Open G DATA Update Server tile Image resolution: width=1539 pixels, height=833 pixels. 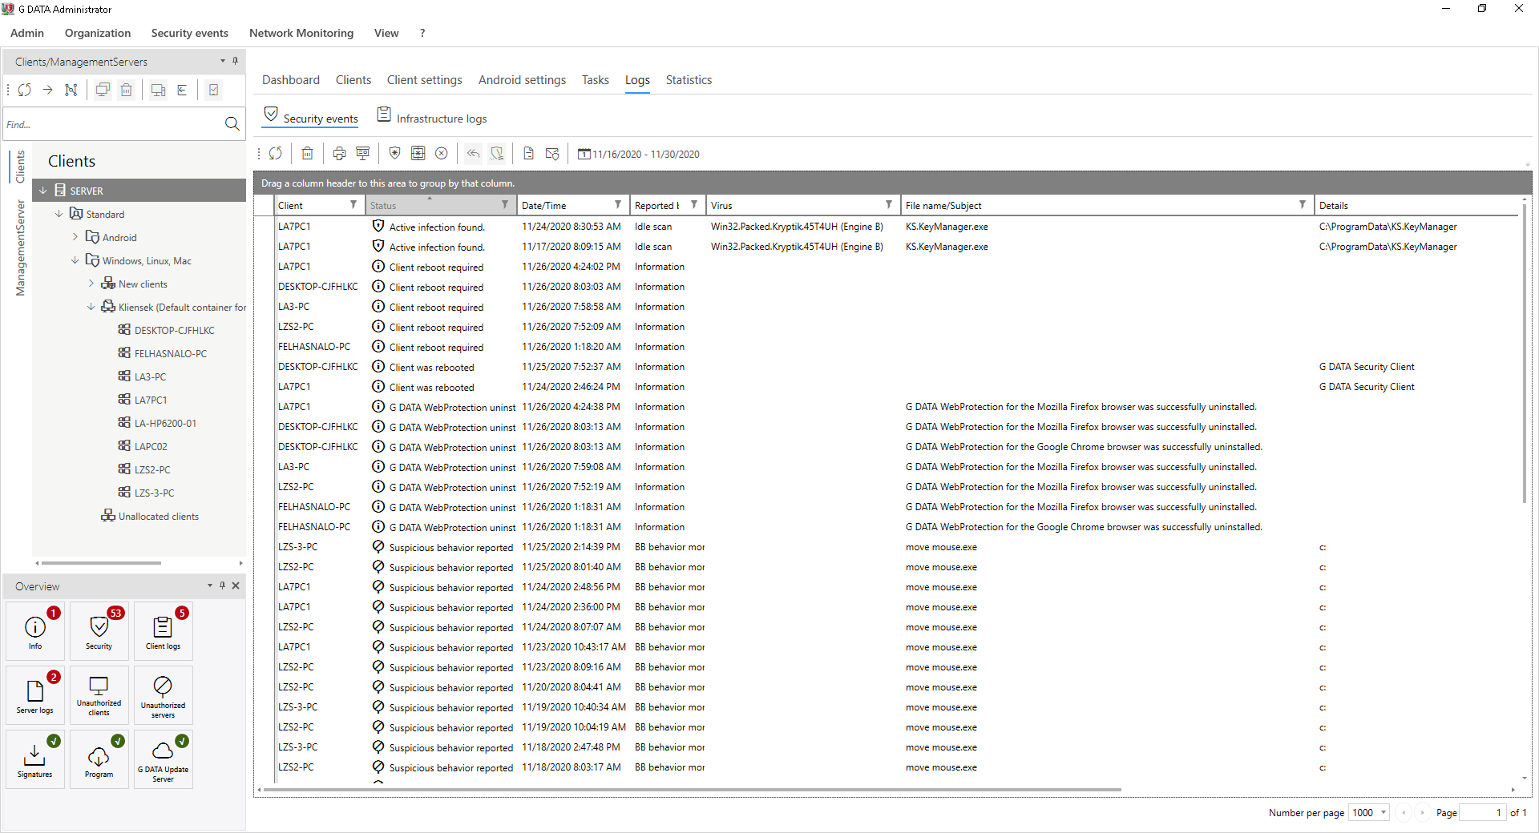(164, 759)
